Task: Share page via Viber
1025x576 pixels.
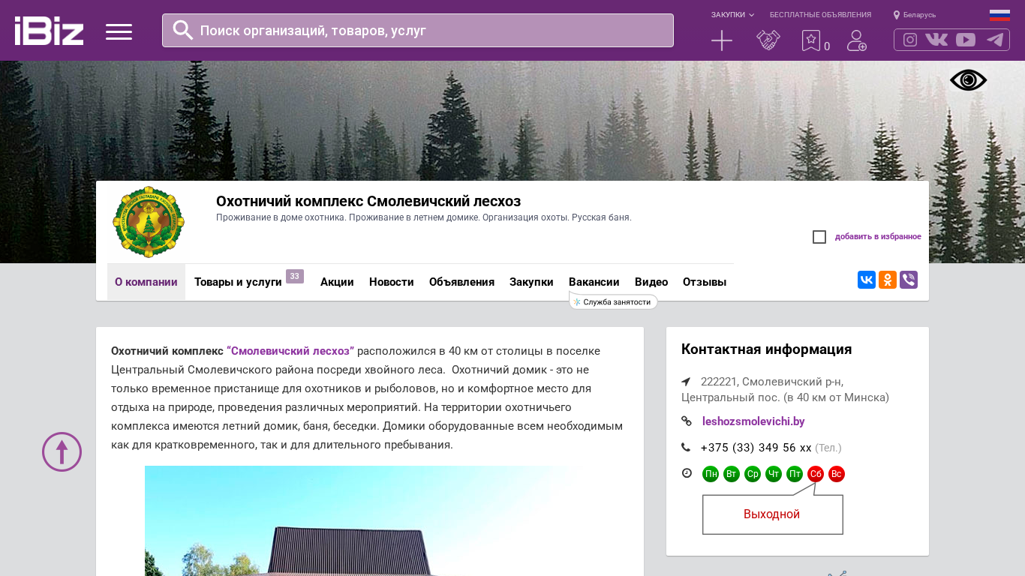Action: (x=909, y=280)
